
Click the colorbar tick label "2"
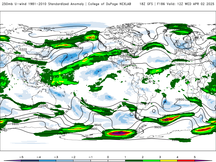[x=143, y=157]
